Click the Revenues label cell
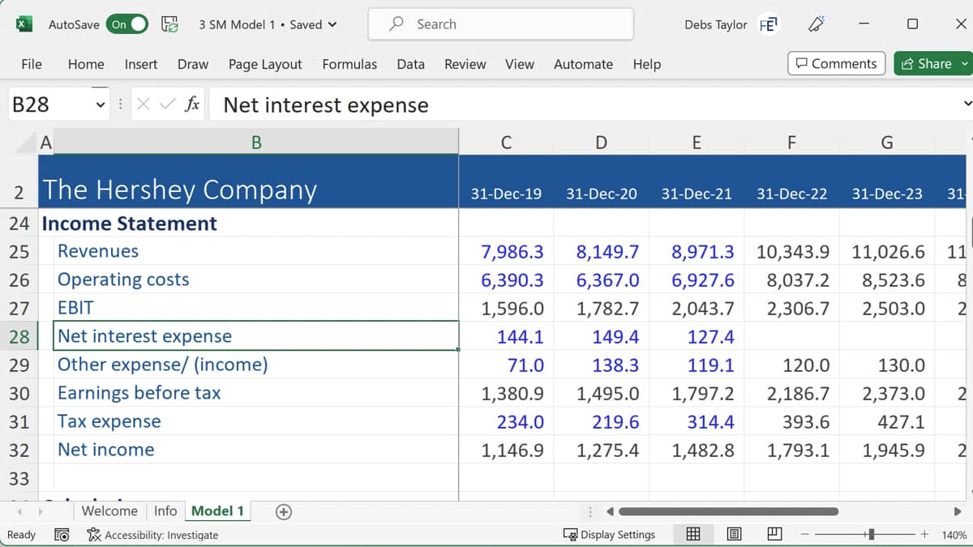The width and height of the screenshot is (973, 547). [x=256, y=251]
